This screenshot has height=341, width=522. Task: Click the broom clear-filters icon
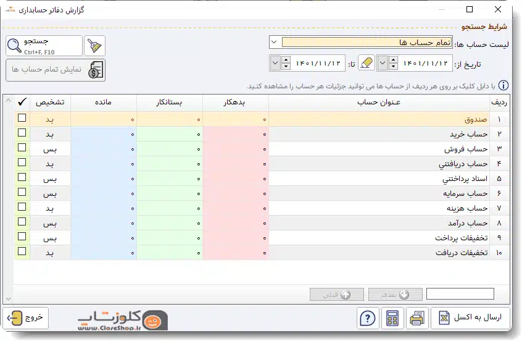click(94, 46)
